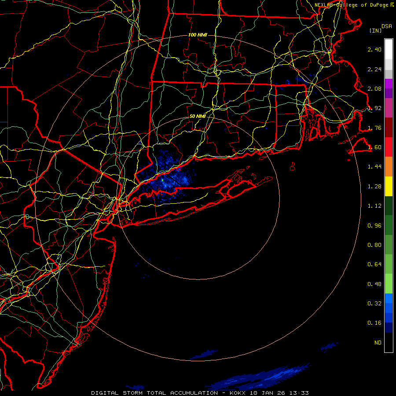The width and height of the screenshot is (396, 396).
Task: Click the 1.44 legend value
Action: tap(374, 167)
